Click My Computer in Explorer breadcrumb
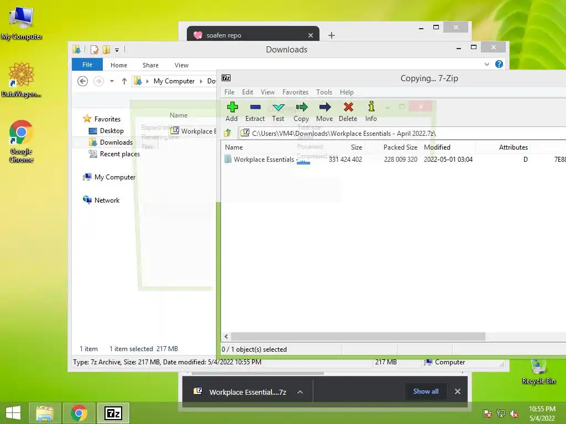Image resolution: width=566 pixels, height=424 pixels. pyautogui.click(x=174, y=81)
